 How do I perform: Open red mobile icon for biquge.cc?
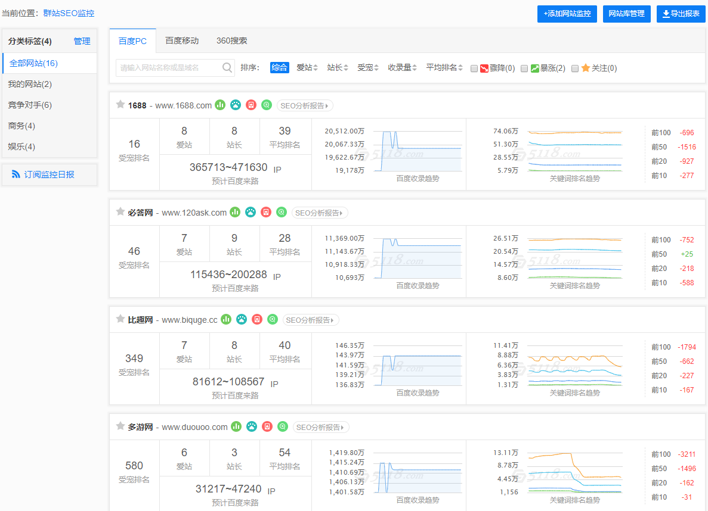(x=257, y=319)
